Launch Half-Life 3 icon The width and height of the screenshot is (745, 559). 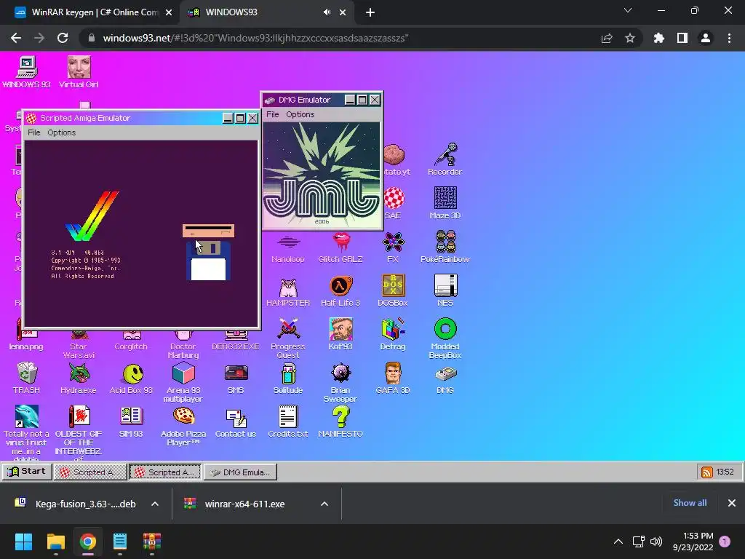(x=340, y=290)
